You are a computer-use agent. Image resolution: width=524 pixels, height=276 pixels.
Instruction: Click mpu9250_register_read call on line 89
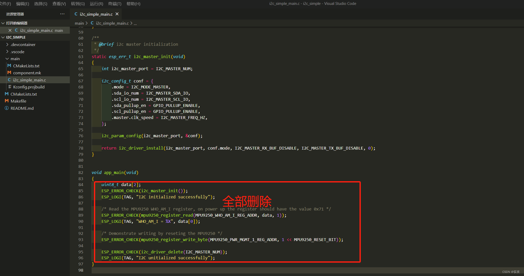(x=167, y=215)
